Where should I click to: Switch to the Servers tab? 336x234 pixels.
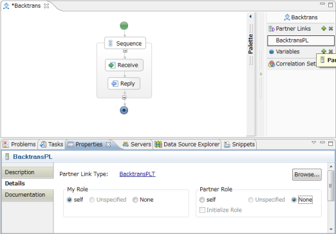point(137,145)
